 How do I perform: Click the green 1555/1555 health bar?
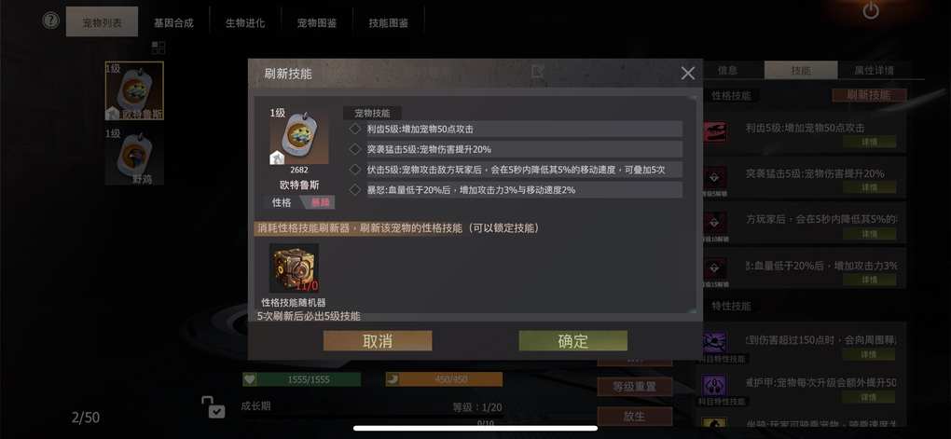point(301,379)
